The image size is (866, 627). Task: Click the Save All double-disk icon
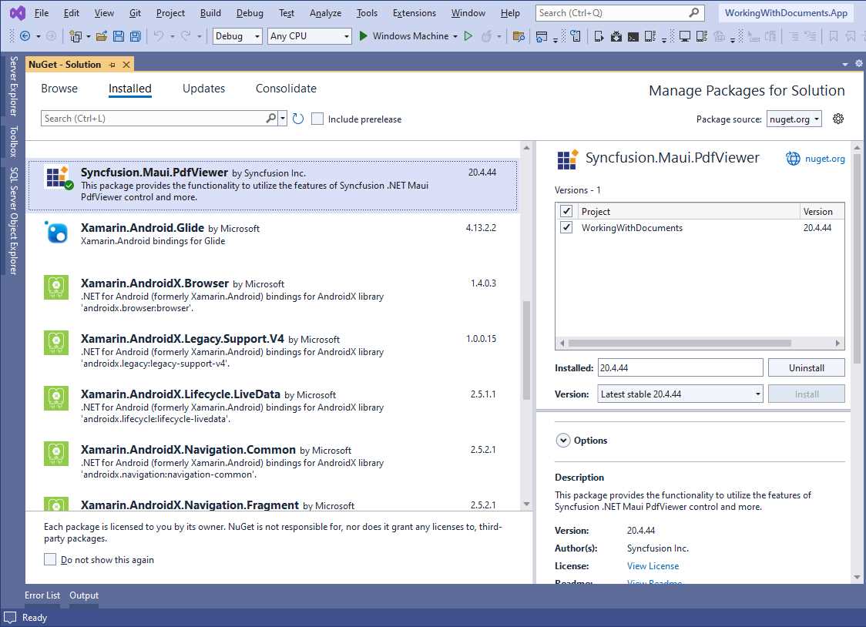pos(136,36)
